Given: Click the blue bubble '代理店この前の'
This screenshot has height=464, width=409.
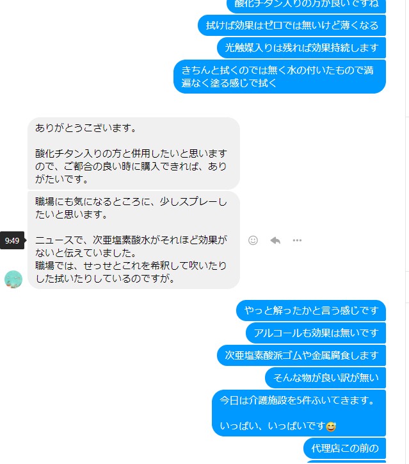Looking at the screenshot, I should [344, 449].
